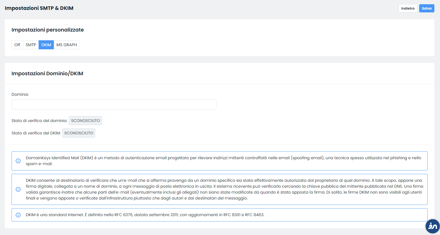Click the domain verification SCONOSCIUTO badge
This screenshot has height=235, width=440.
85,121
